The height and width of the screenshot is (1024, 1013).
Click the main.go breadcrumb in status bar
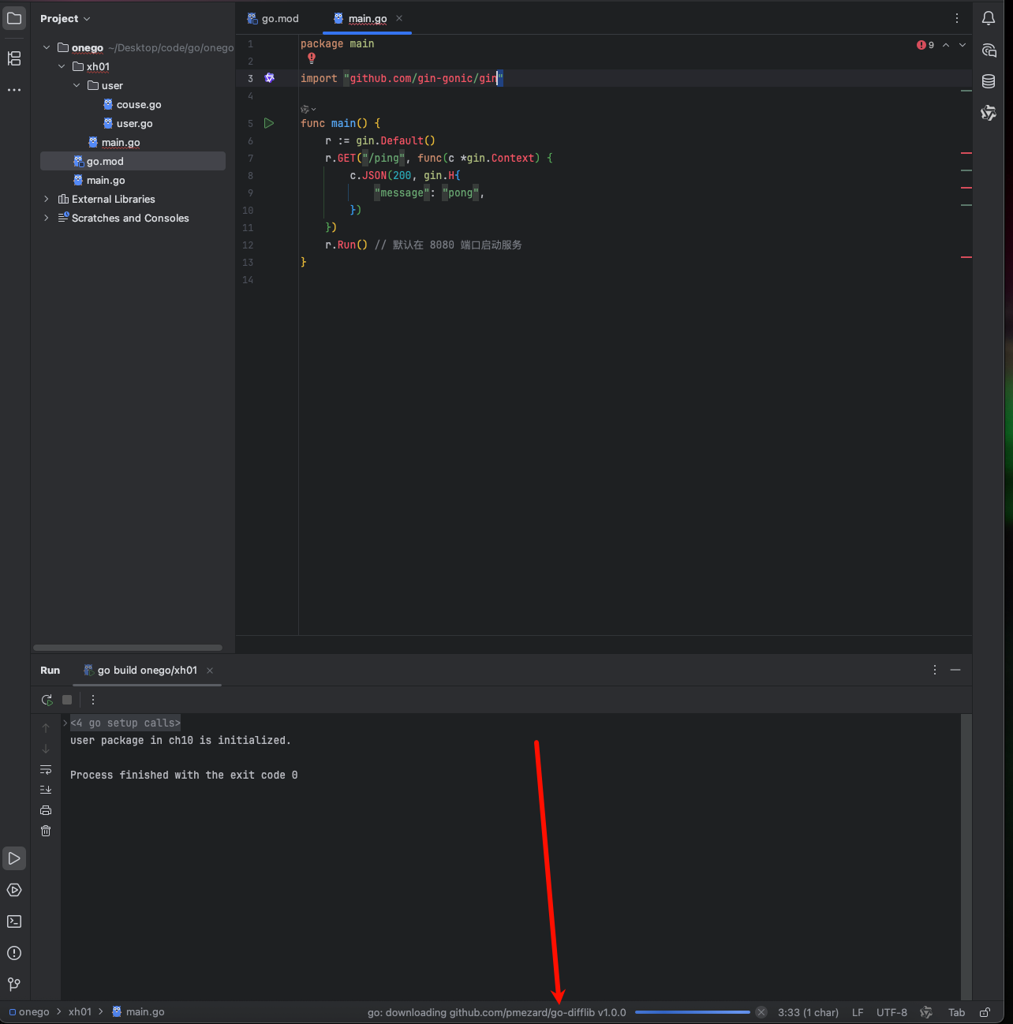[138, 1012]
